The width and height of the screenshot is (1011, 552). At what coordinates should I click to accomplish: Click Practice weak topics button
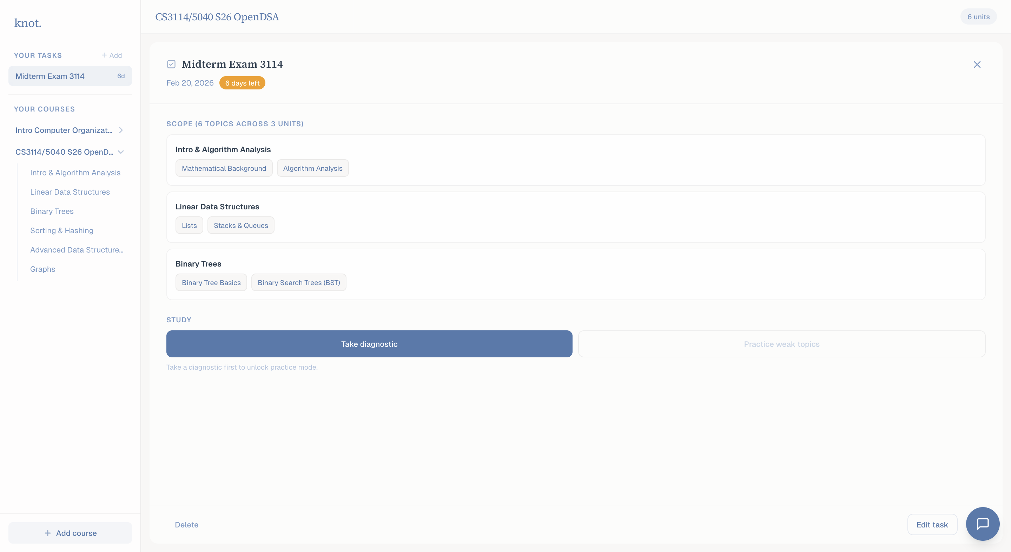781,344
